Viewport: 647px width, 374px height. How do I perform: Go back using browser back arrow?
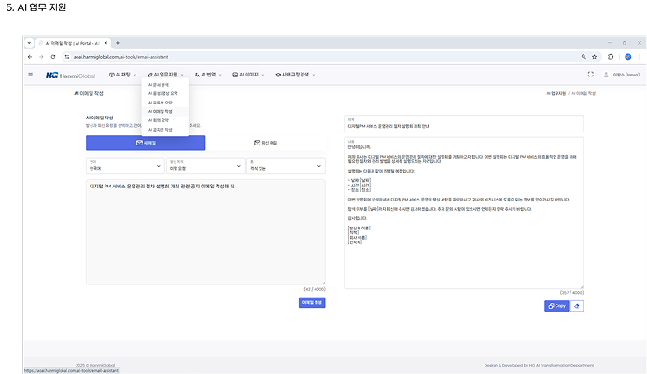[x=30, y=57]
